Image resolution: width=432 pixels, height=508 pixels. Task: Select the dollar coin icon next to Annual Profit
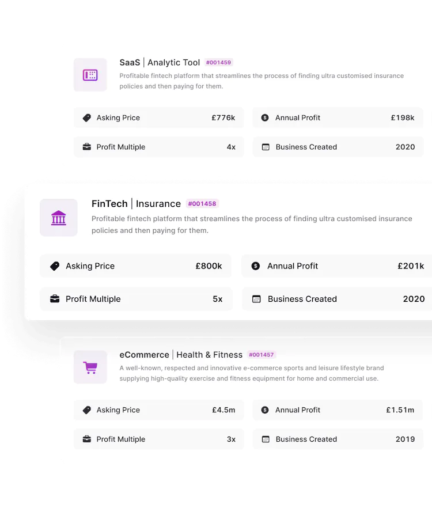click(264, 117)
